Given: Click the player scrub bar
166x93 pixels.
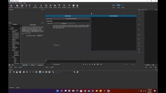Looking at the screenshot, I should (91, 61).
